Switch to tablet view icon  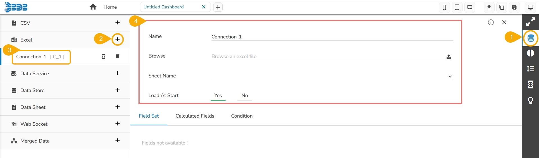tap(457, 7)
